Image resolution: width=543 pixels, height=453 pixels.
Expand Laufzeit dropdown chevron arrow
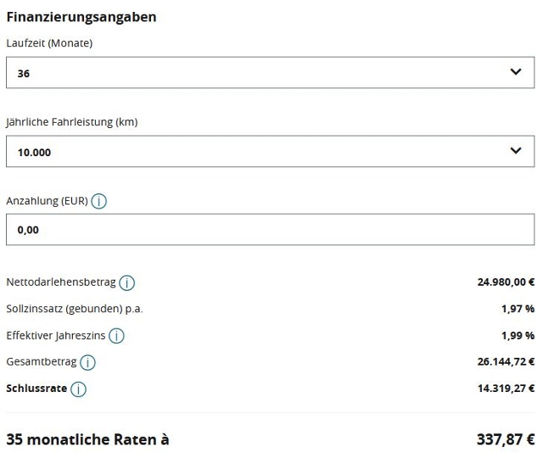tap(516, 72)
